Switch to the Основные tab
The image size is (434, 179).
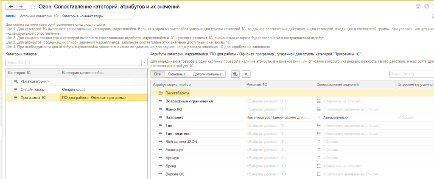[177, 74]
